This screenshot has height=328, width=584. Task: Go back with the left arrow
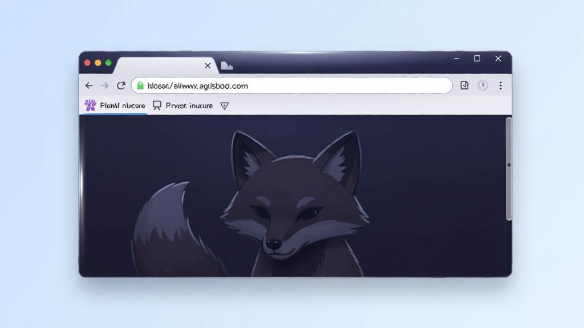pyautogui.click(x=88, y=85)
